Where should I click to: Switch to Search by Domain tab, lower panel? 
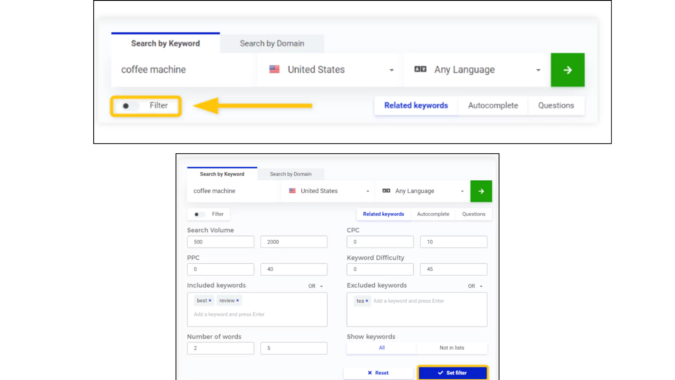(x=291, y=174)
